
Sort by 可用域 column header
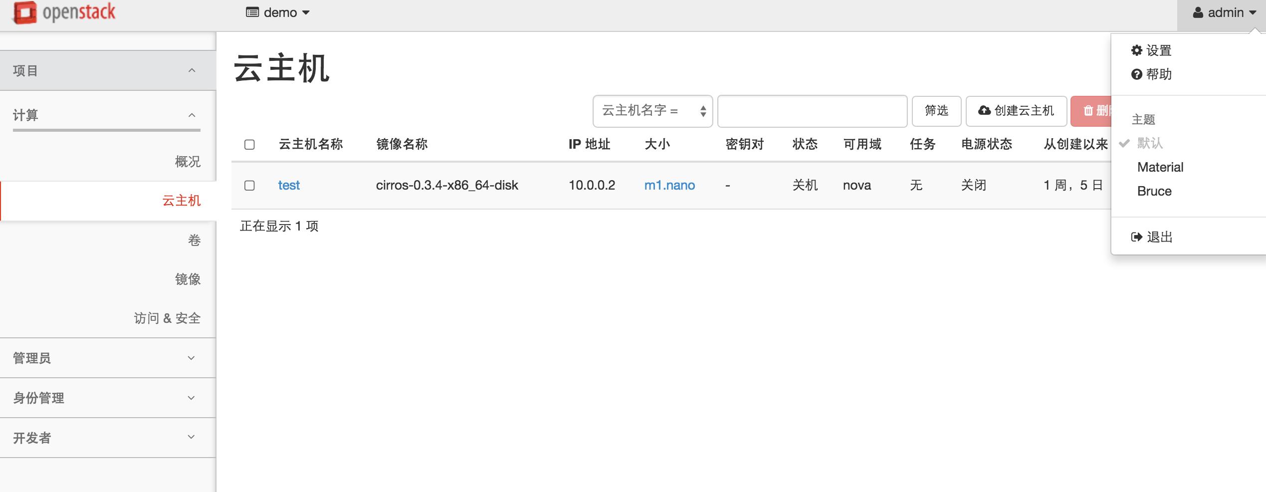(862, 144)
